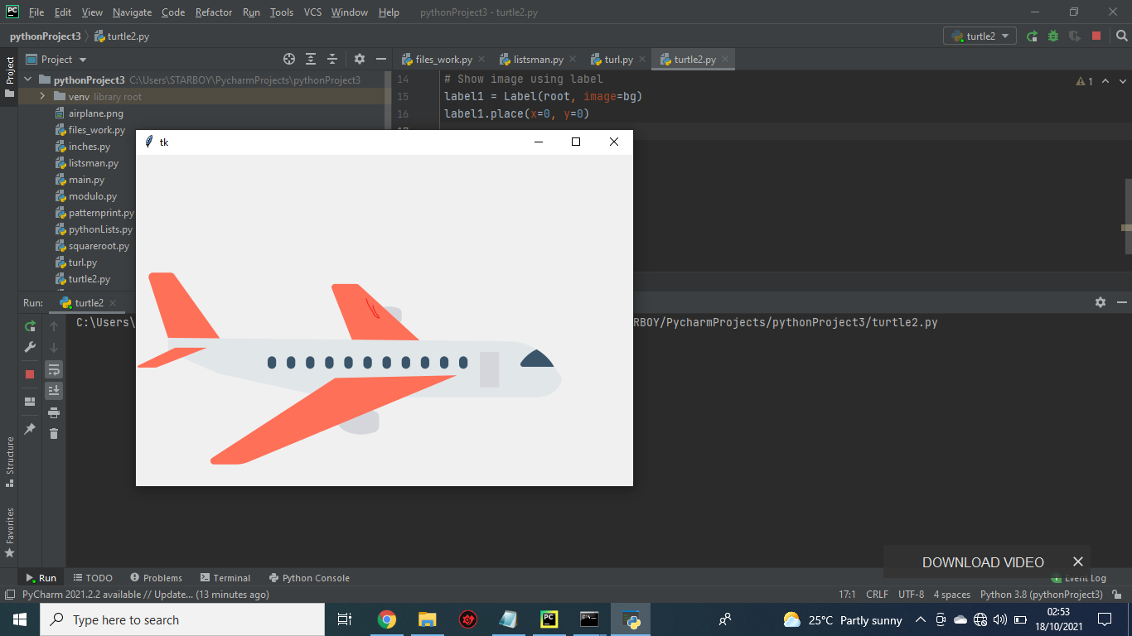Open the Refactor menu
Screen dimensions: 1132x636
click(x=214, y=12)
